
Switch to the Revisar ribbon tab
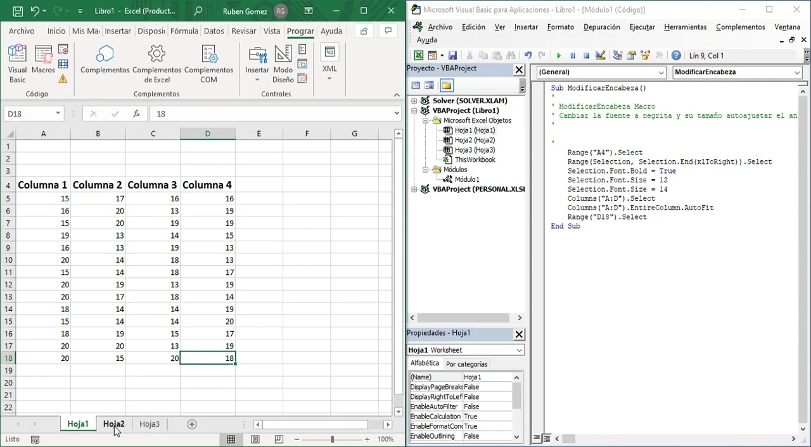(x=244, y=31)
